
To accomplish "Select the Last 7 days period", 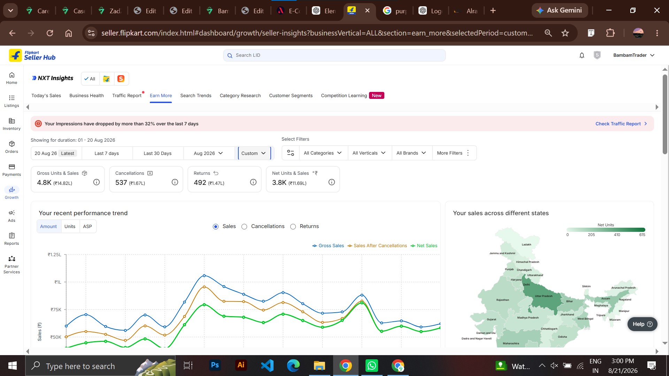I will pyautogui.click(x=107, y=153).
